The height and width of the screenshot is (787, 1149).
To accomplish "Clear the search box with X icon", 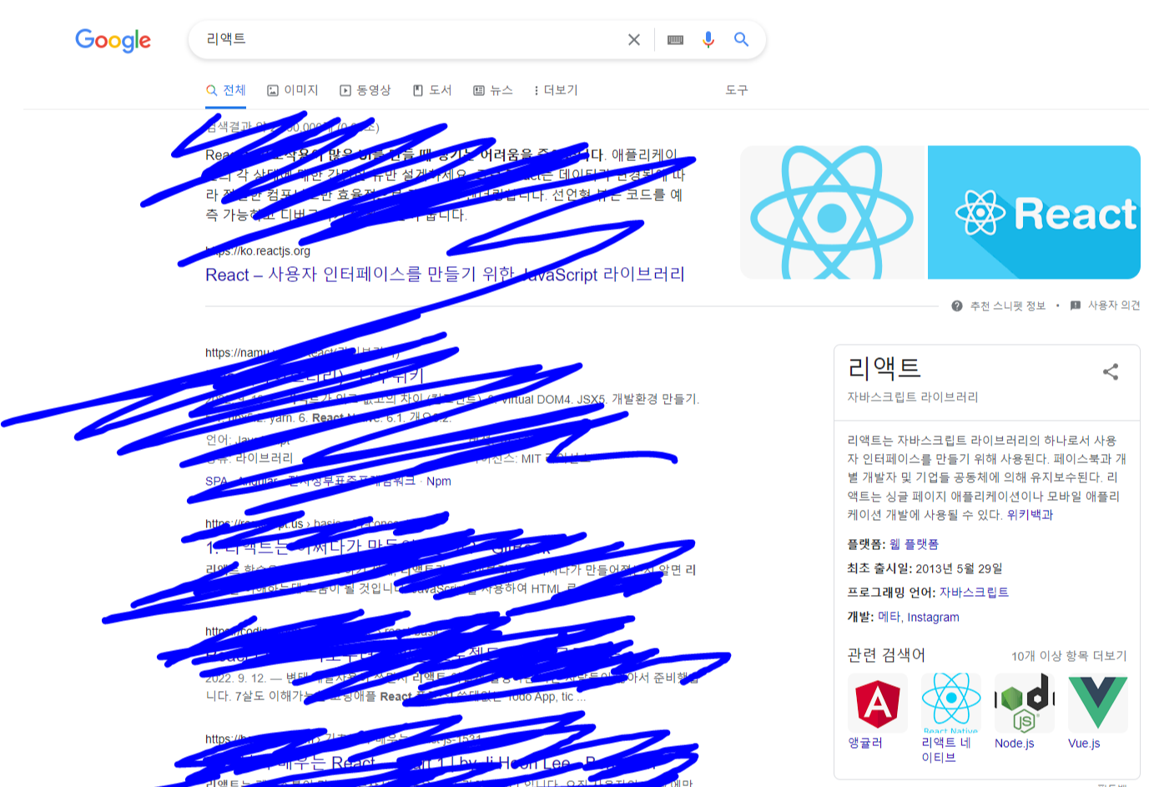I will pos(634,39).
